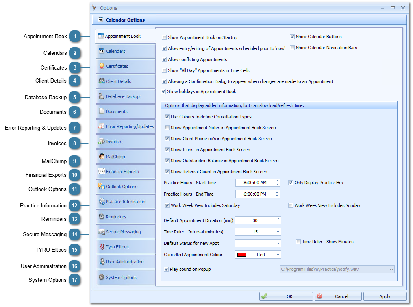Go to Database Backup tab
This screenshot has width=413, height=307.
click(125, 96)
